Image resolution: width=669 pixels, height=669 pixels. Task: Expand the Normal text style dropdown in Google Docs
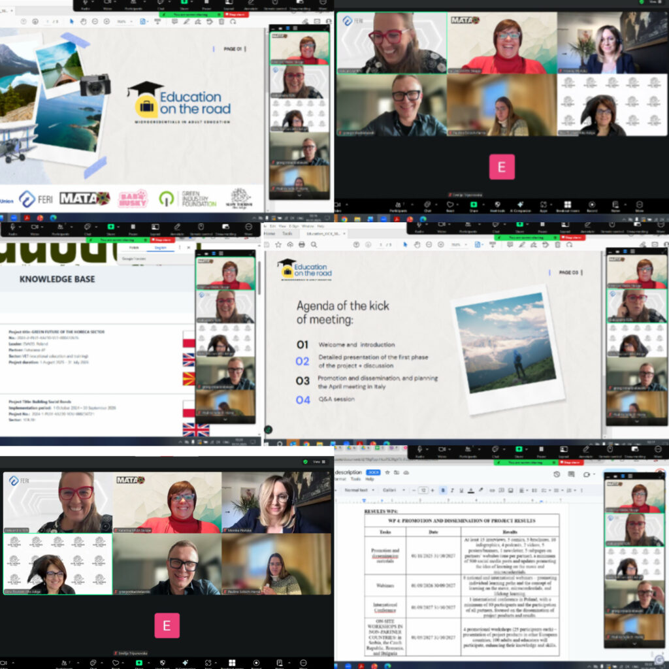click(x=358, y=490)
